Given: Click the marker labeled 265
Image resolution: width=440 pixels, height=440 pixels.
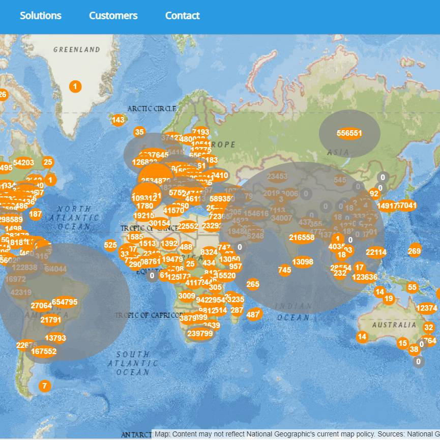Looking at the screenshot, I should coord(253,284).
